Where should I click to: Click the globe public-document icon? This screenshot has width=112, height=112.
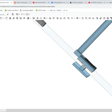13,14
